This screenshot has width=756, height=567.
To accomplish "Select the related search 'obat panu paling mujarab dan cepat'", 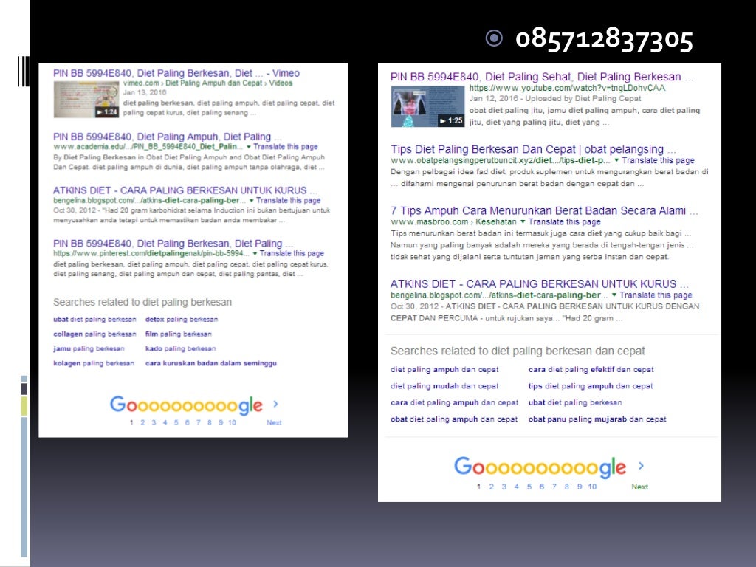I will 597,419.
